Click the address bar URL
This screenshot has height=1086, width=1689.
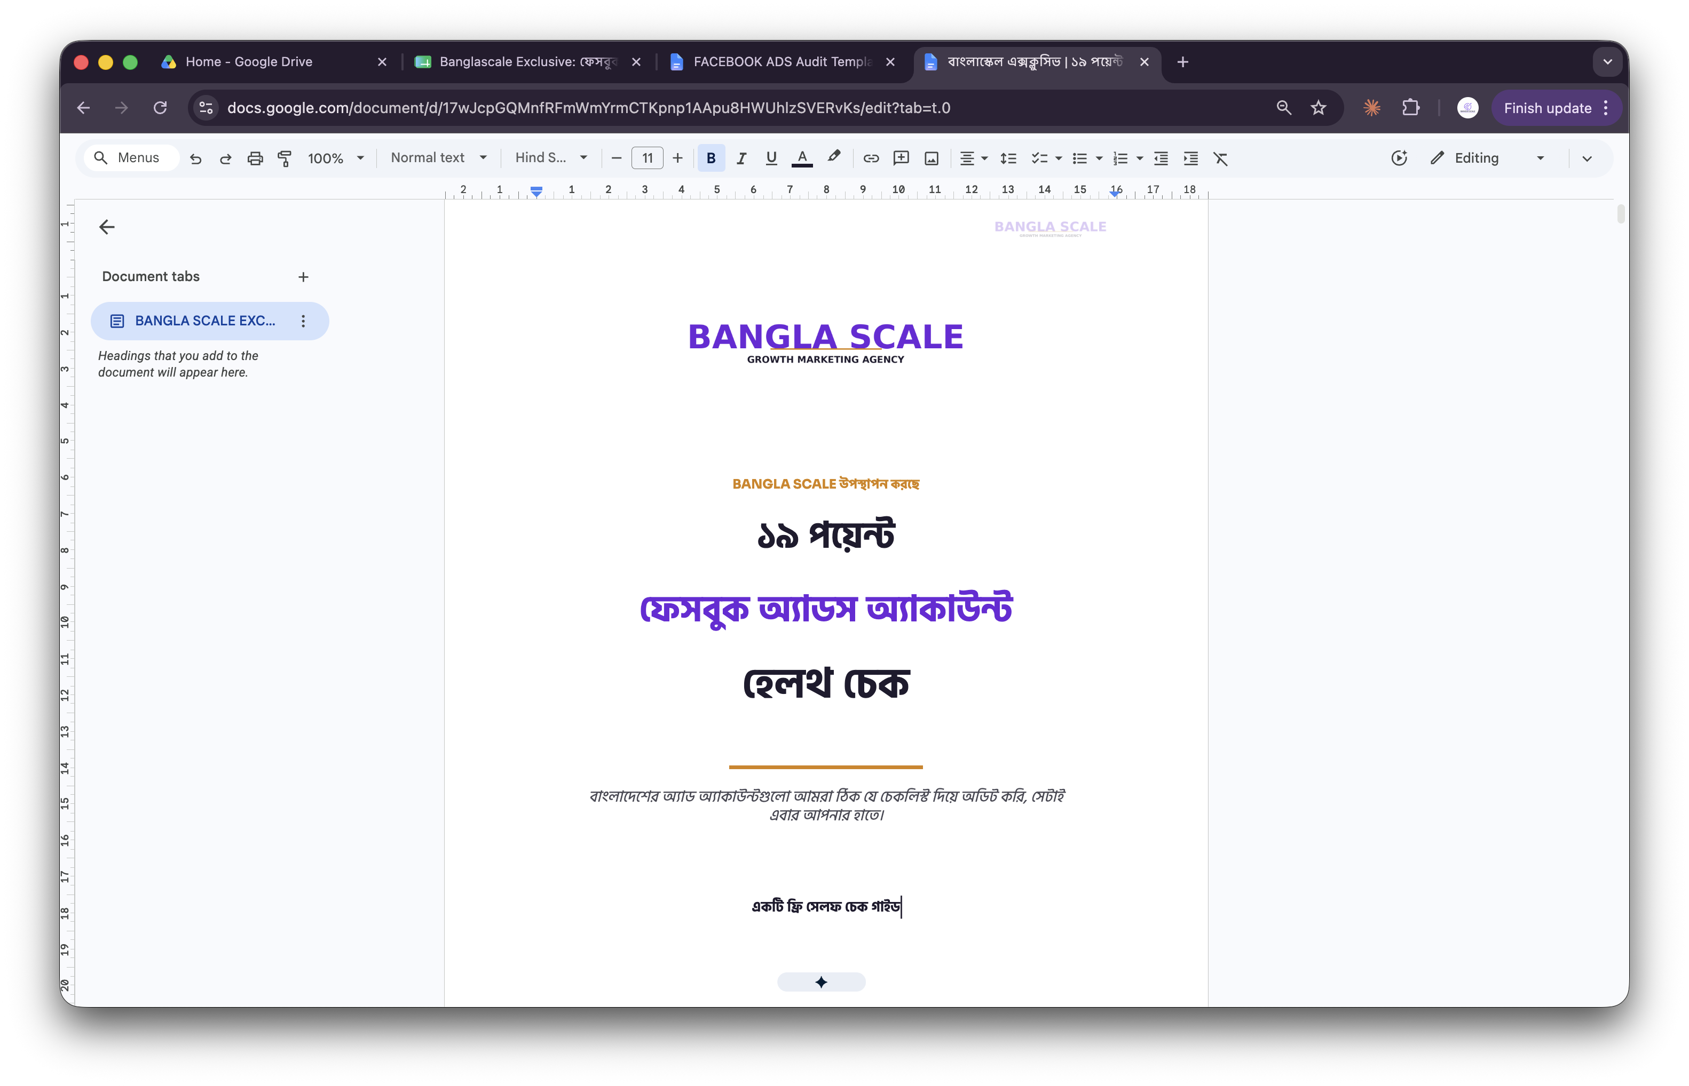click(589, 108)
